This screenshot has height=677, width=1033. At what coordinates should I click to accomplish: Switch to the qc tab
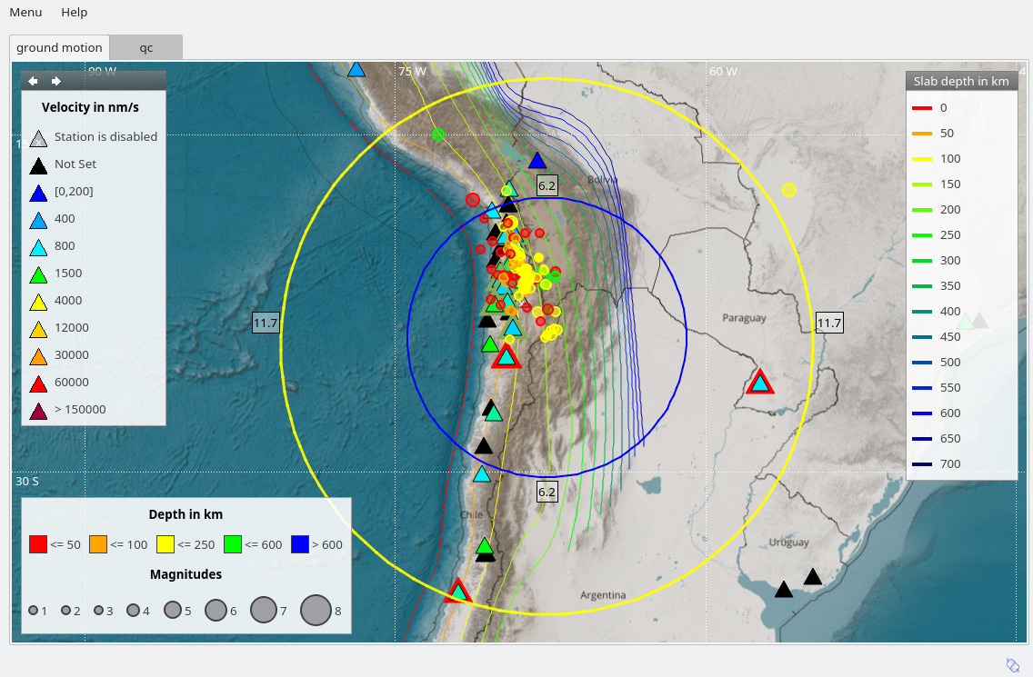point(145,47)
